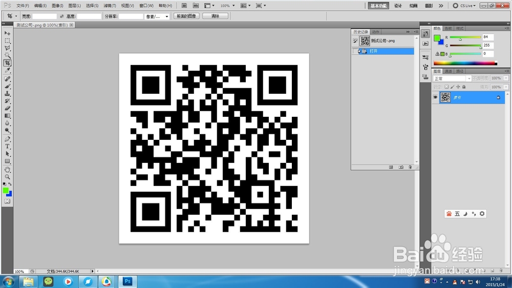Swap width and height values
Viewport: 512px width, 288px height.
pyautogui.click(x=62, y=16)
